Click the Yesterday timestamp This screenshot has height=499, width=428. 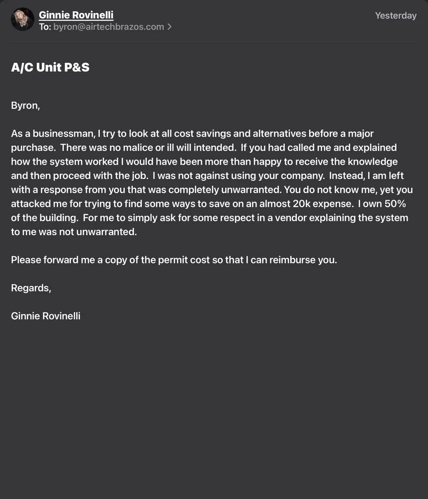click(395, 15)
